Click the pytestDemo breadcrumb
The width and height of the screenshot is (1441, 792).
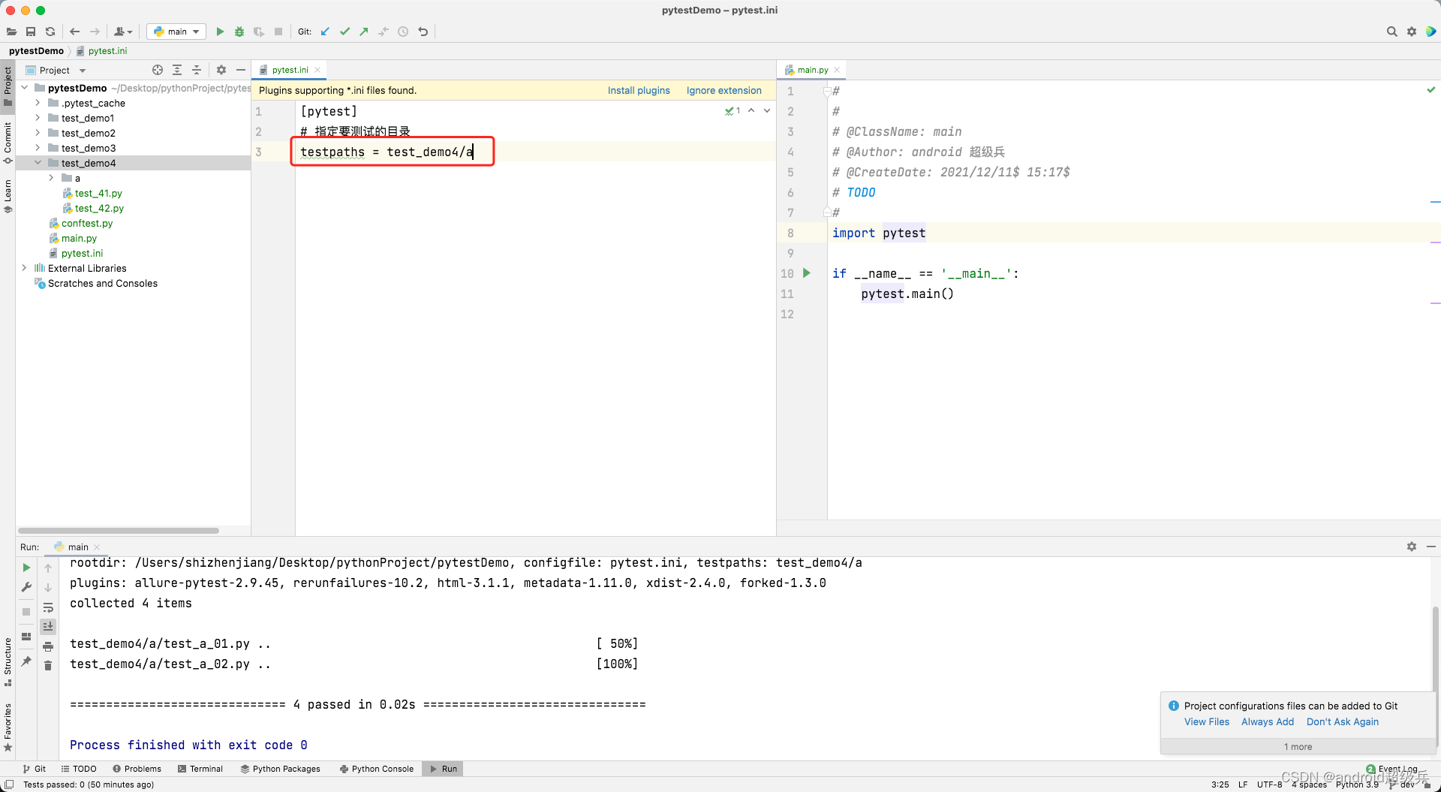[x=36, y=51]
